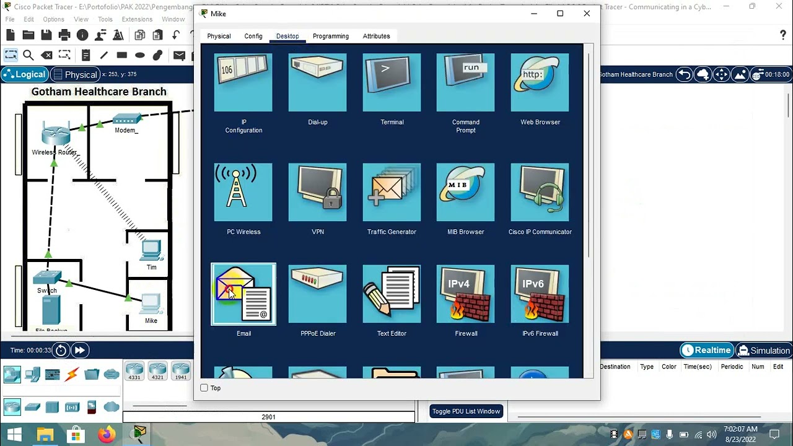Select the Draw Line tool

[x=103, y=55]
